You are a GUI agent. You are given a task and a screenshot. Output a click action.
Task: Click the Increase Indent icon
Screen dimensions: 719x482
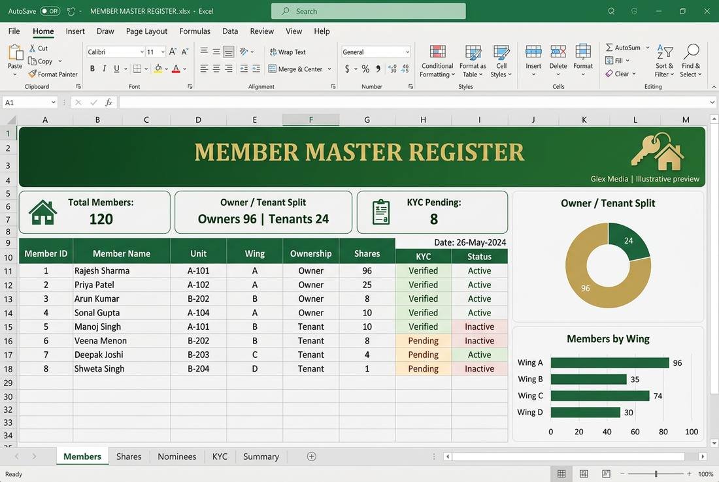(x=256, y=69)
